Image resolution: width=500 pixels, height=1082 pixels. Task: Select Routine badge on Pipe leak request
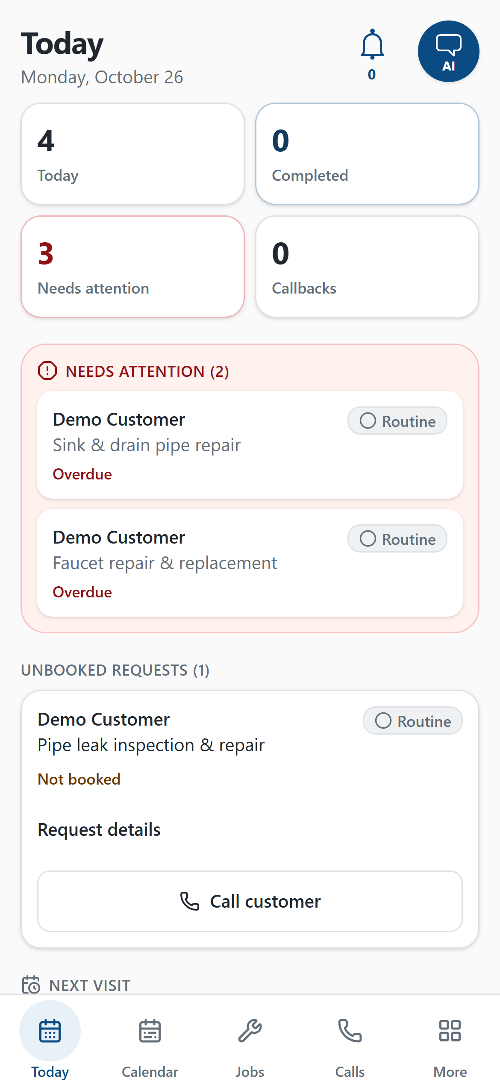click(413, 721)
